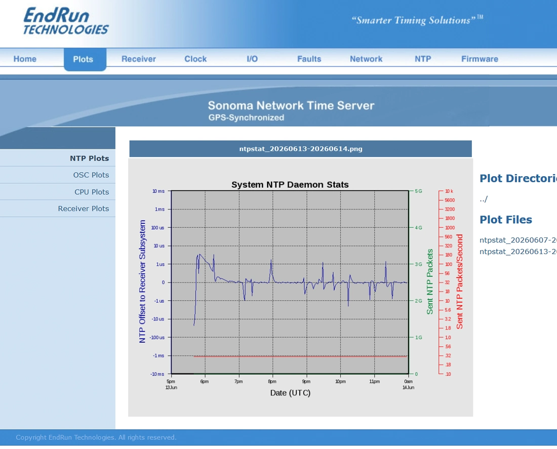The width and height of the screenshot is (557, 449).
Task: Select NTP Plots in the sidebar
Action: [89, 158]
